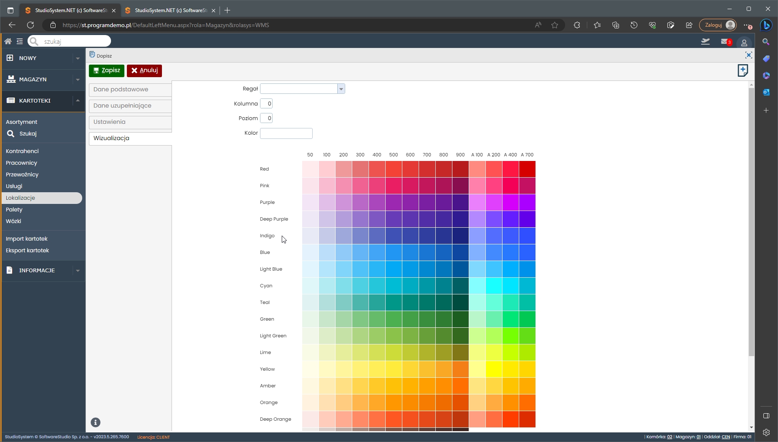This screenshot has height=442, width=778.
Task: Open the mail messages icon with badge
Action: pos(725,42)
